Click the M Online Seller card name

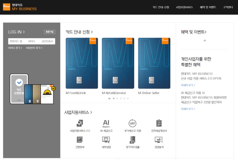(x=149, y=93)
